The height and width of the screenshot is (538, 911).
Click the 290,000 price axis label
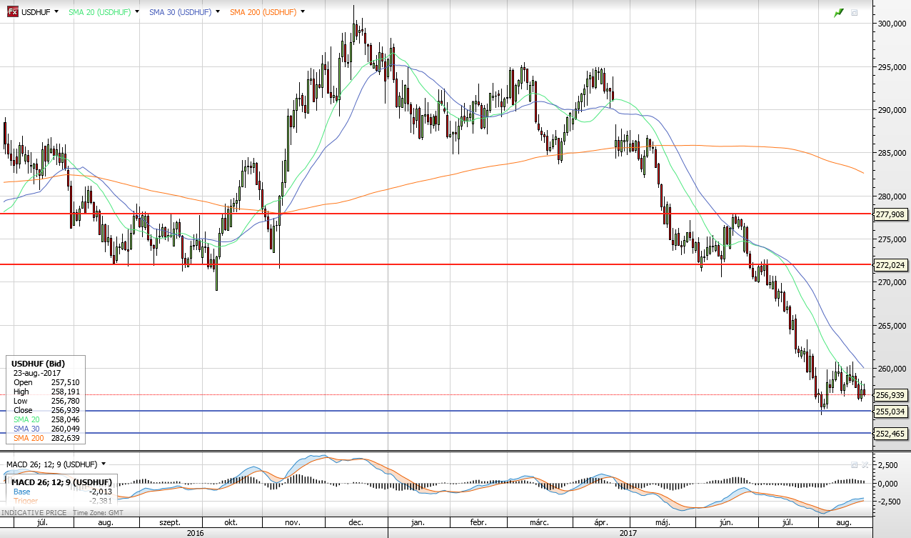coord(892,110)
